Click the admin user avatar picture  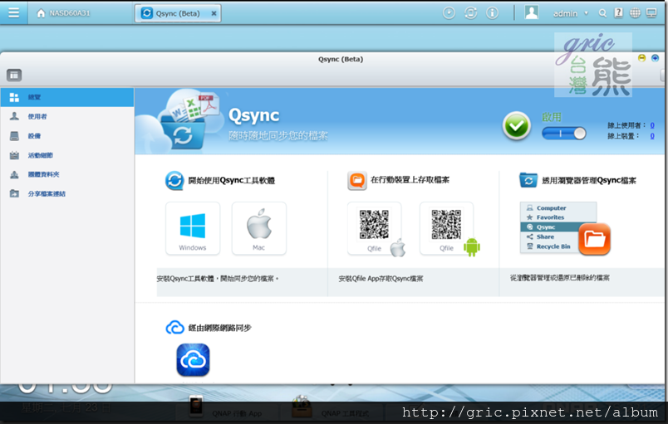click(531, 12)
